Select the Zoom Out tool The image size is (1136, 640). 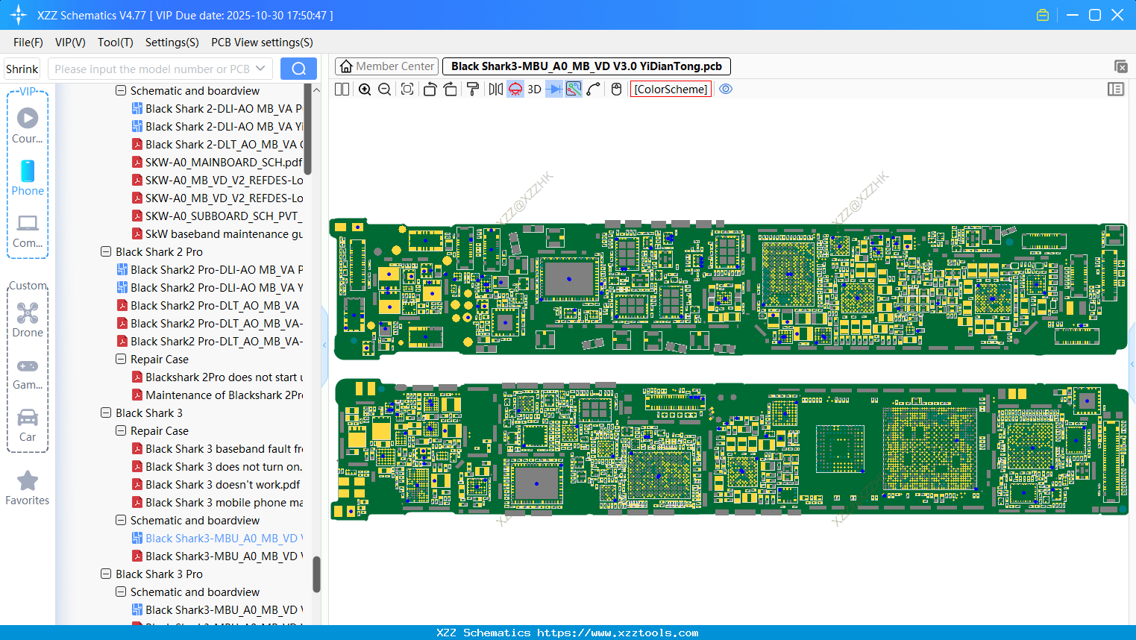(383, 89)
